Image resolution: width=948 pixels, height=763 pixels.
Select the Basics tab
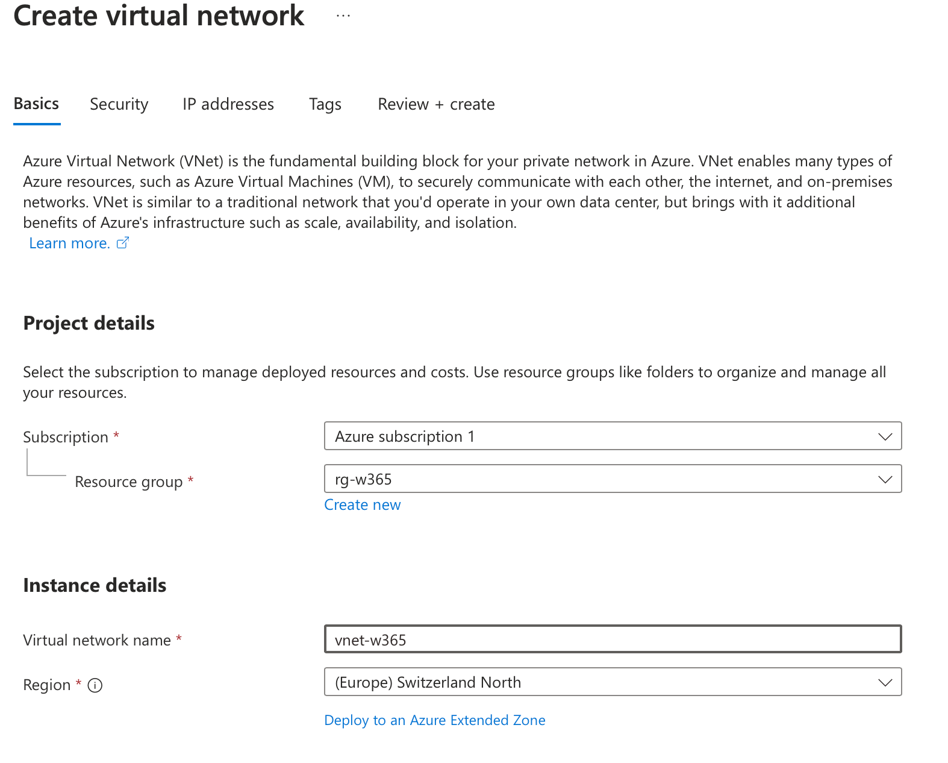[x=36, y=104]
